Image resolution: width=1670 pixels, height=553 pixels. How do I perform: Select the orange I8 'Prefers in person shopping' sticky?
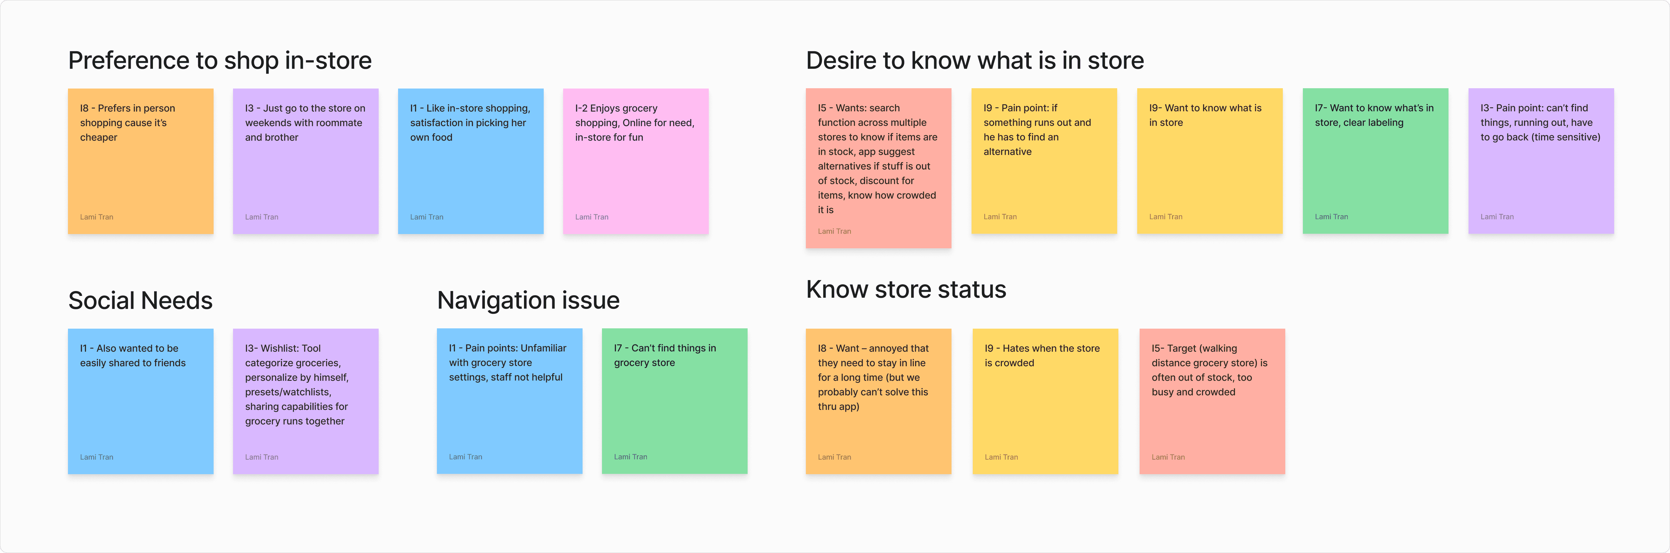pos(141,162)
